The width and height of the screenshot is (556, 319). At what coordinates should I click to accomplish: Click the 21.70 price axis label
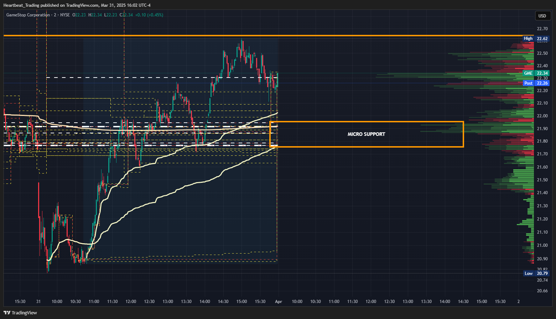(x=542, y=154)
